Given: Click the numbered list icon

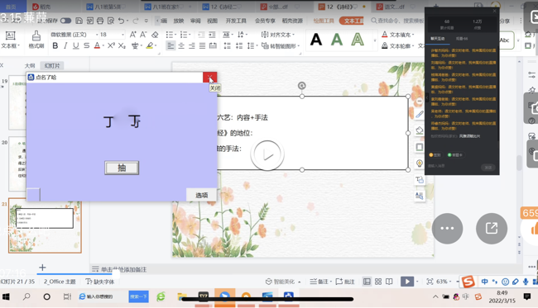Looking at the screenshot, I should (x=184, y=35).
